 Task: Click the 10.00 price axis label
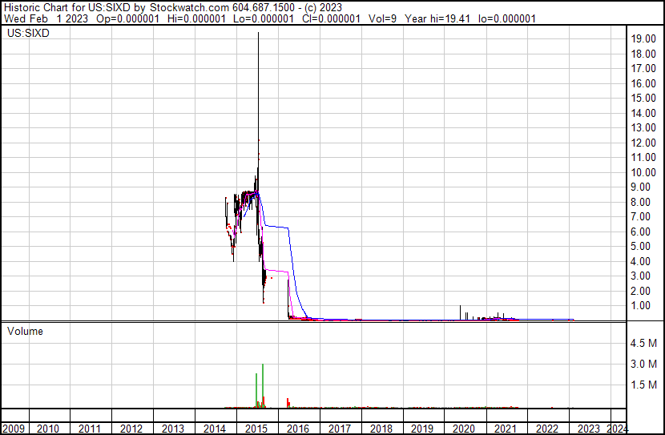pyautogui.click(x=643, y=172)
